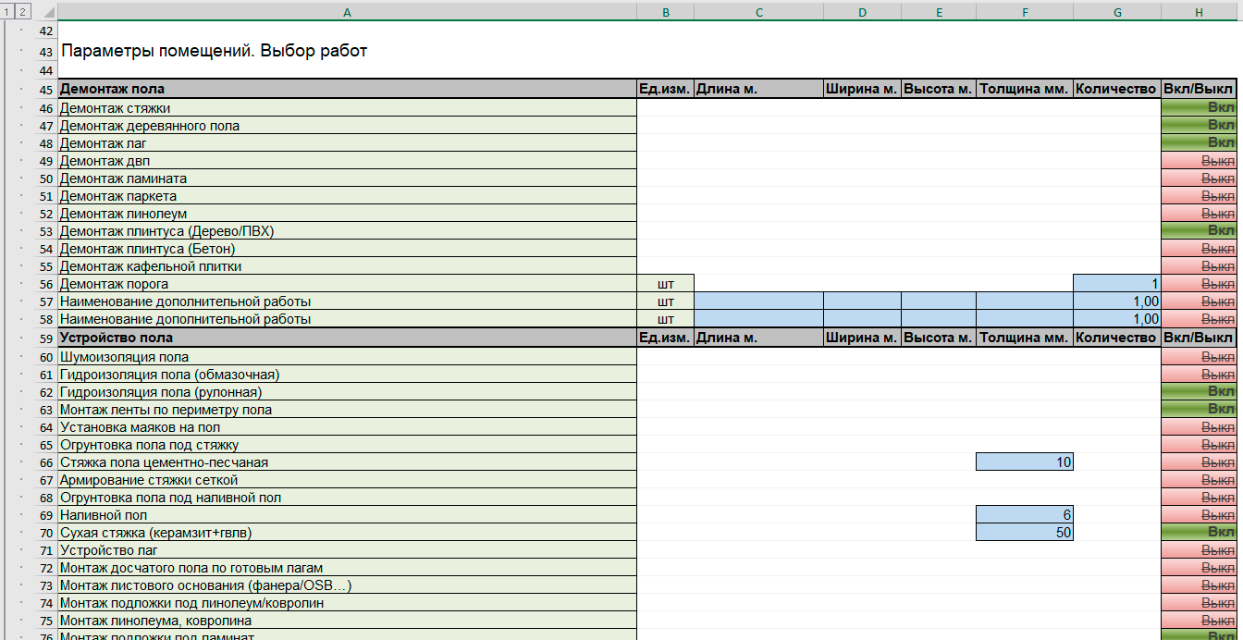1243x640 pixels.
Task: Click thickness cell for Стяжка пола цементно-песчаная
Action: click(x=1024, y=462)
